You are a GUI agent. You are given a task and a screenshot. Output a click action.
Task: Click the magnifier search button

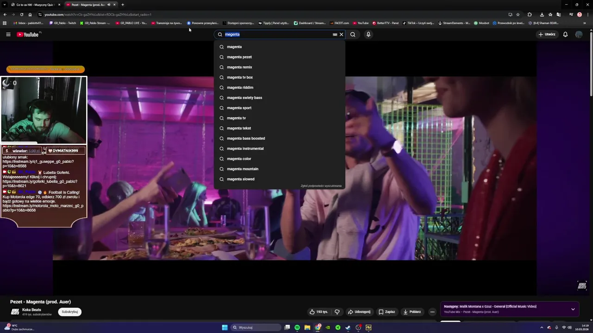coord(353,34)
